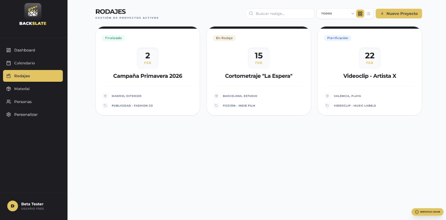Click the Material box icon
Screen dimensions: 446x220
pyautogui.click(x=9, y=89)
